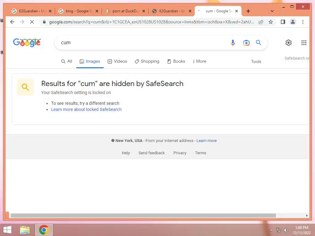Submit search with magnifier button

258,42
